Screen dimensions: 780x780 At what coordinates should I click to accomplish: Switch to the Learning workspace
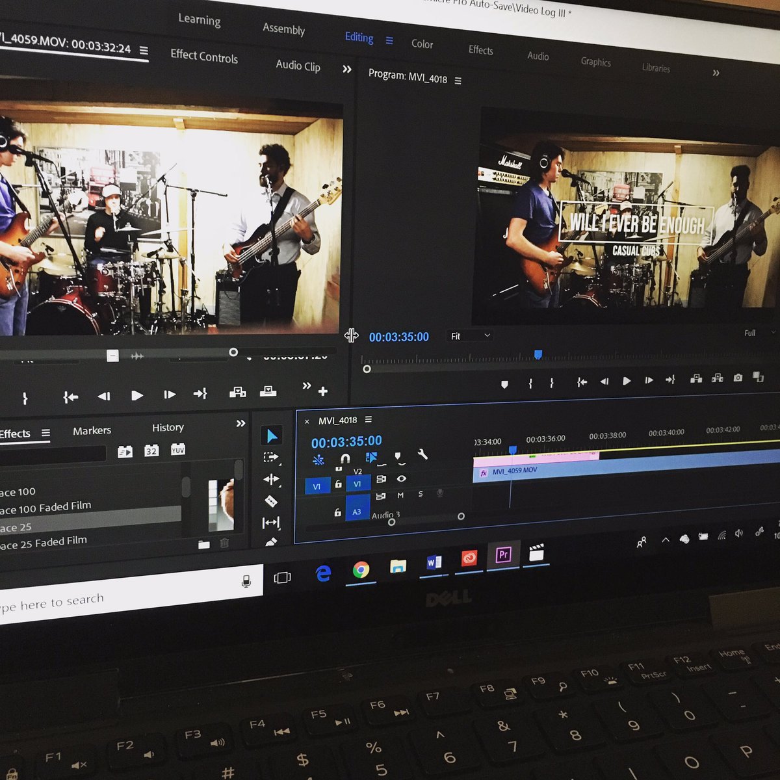[x=200, y=20]
